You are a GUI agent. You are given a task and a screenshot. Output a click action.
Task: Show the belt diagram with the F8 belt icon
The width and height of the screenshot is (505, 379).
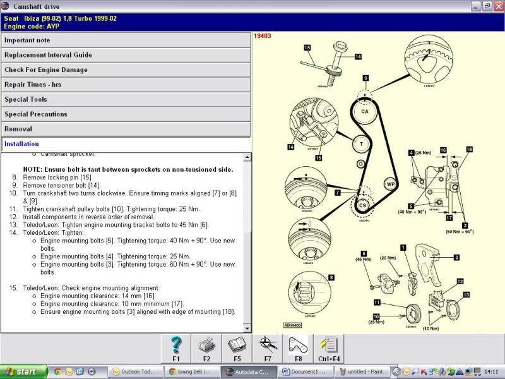(x=298, y=347)
